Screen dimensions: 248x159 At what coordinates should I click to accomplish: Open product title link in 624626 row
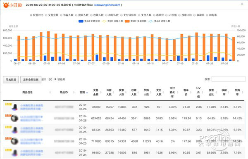pos(32,119)
